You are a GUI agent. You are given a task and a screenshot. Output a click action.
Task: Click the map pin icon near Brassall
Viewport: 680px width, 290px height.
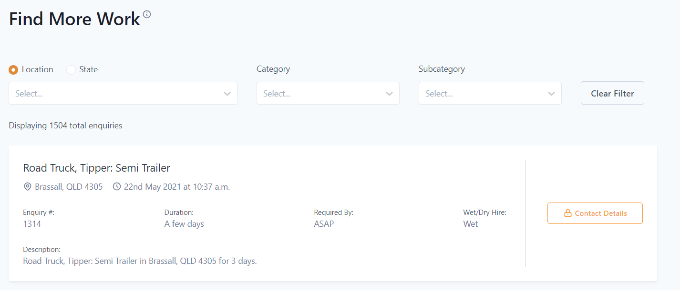(28, 187)
